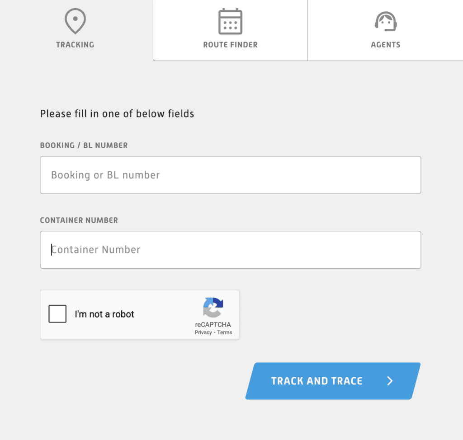The height and width of the screenshot is (440, 463).
Task: Click the Container Number input field
Action: pos(231,249)
